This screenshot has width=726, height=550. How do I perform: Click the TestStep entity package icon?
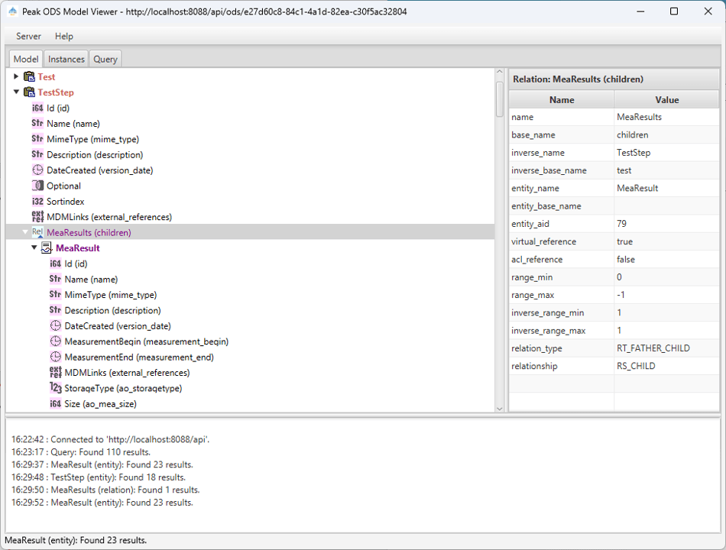pos(29,92)
